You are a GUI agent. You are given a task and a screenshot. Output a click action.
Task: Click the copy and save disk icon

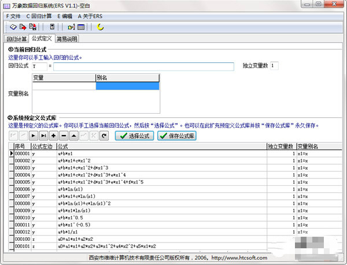(x=33, y=27)
